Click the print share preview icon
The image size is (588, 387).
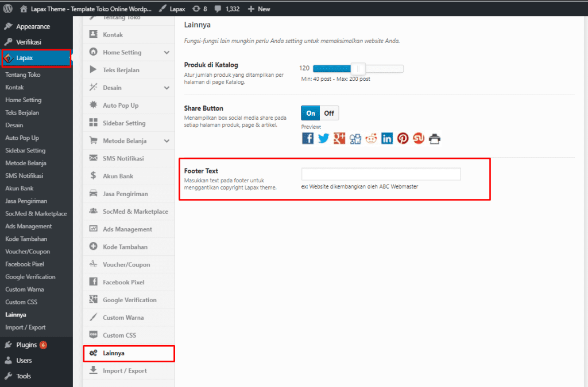pos(435,138)
